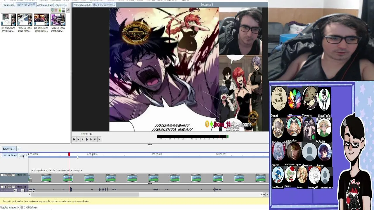Click the go-to-previous-clip playback button
Screen dimensions: 374x210
[78, 139]
